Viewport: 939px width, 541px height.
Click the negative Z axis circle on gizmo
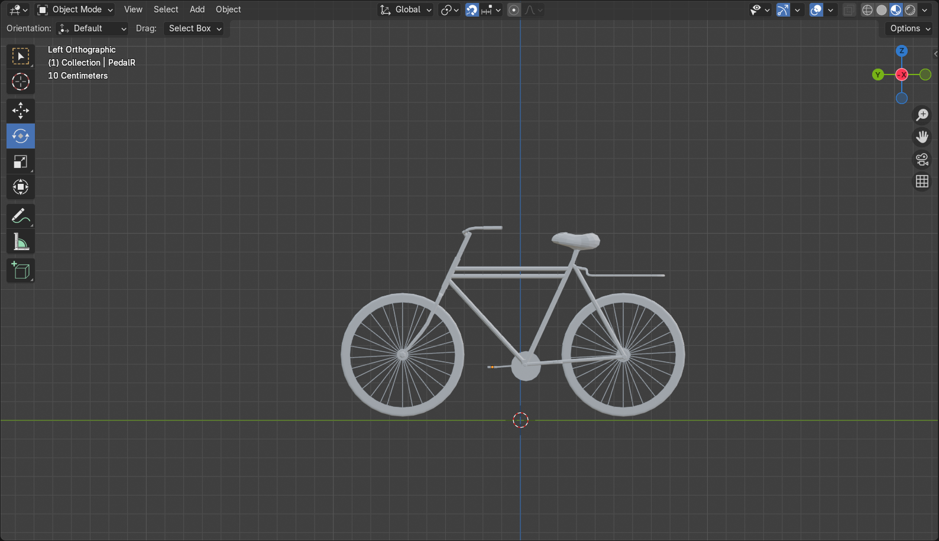[x=902, y=98]
